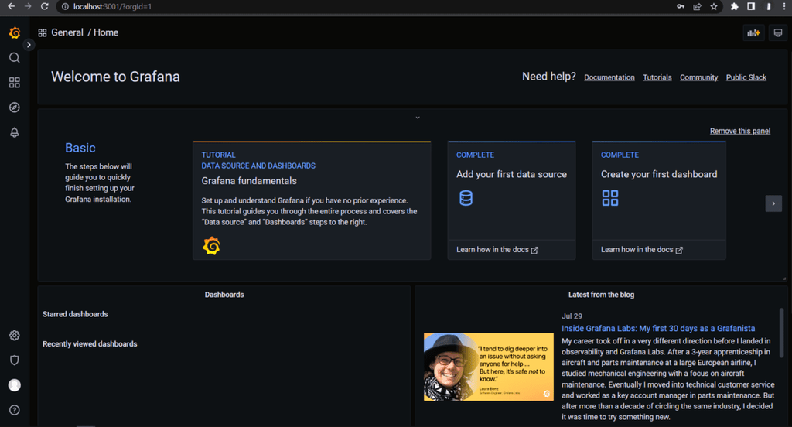
Task: Expand the sidebar with the chevron arrow
Action: 29,44
